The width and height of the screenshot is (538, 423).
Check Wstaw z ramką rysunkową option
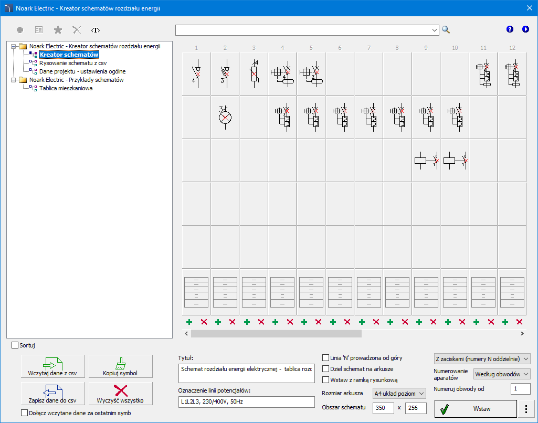coord(326,380)
